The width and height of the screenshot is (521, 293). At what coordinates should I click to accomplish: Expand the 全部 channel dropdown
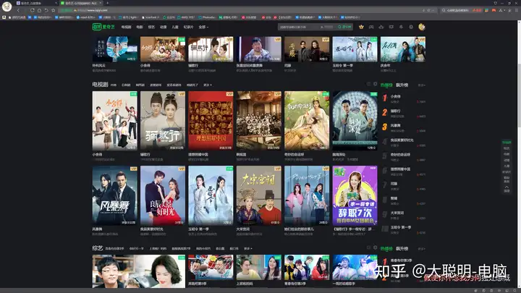coord(203,27)
